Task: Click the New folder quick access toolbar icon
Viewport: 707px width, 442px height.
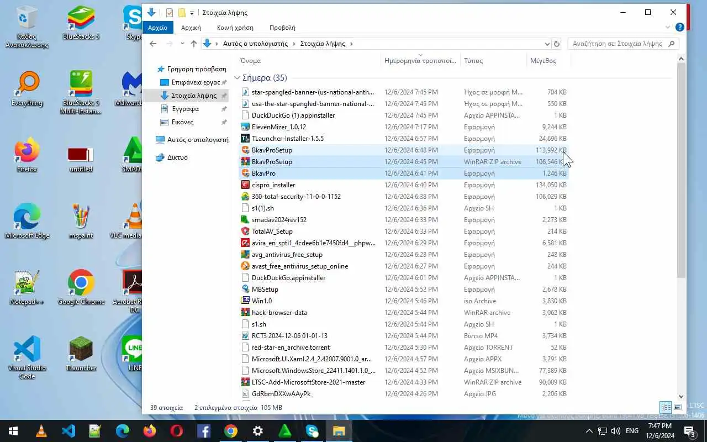Action: tap(181, 13)
